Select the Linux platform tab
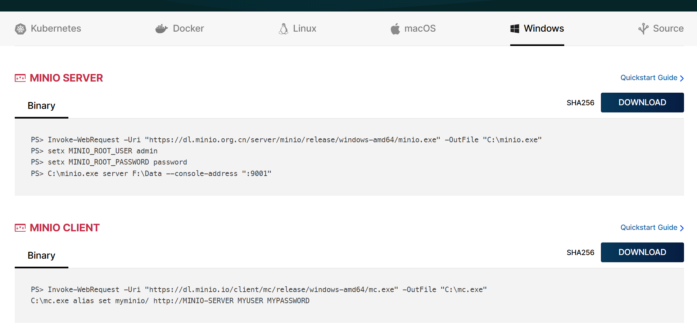The width and height of the screenshot is (697, 333). 304,28
